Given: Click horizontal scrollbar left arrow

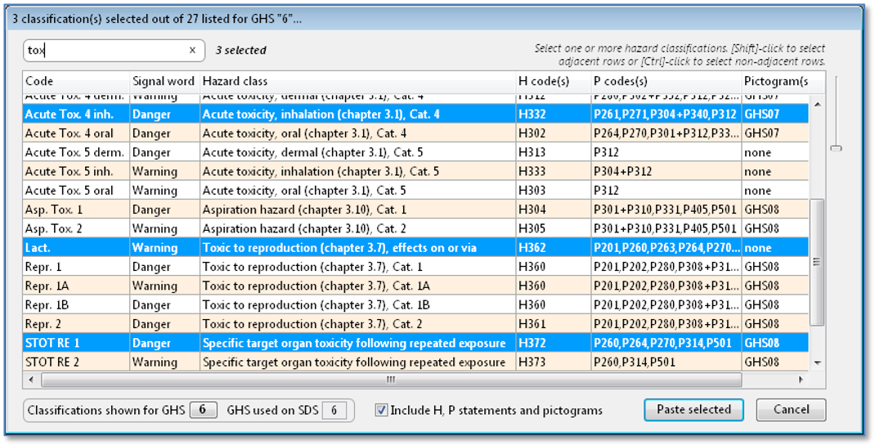Looking at the screenshot, I should point(32,380).
